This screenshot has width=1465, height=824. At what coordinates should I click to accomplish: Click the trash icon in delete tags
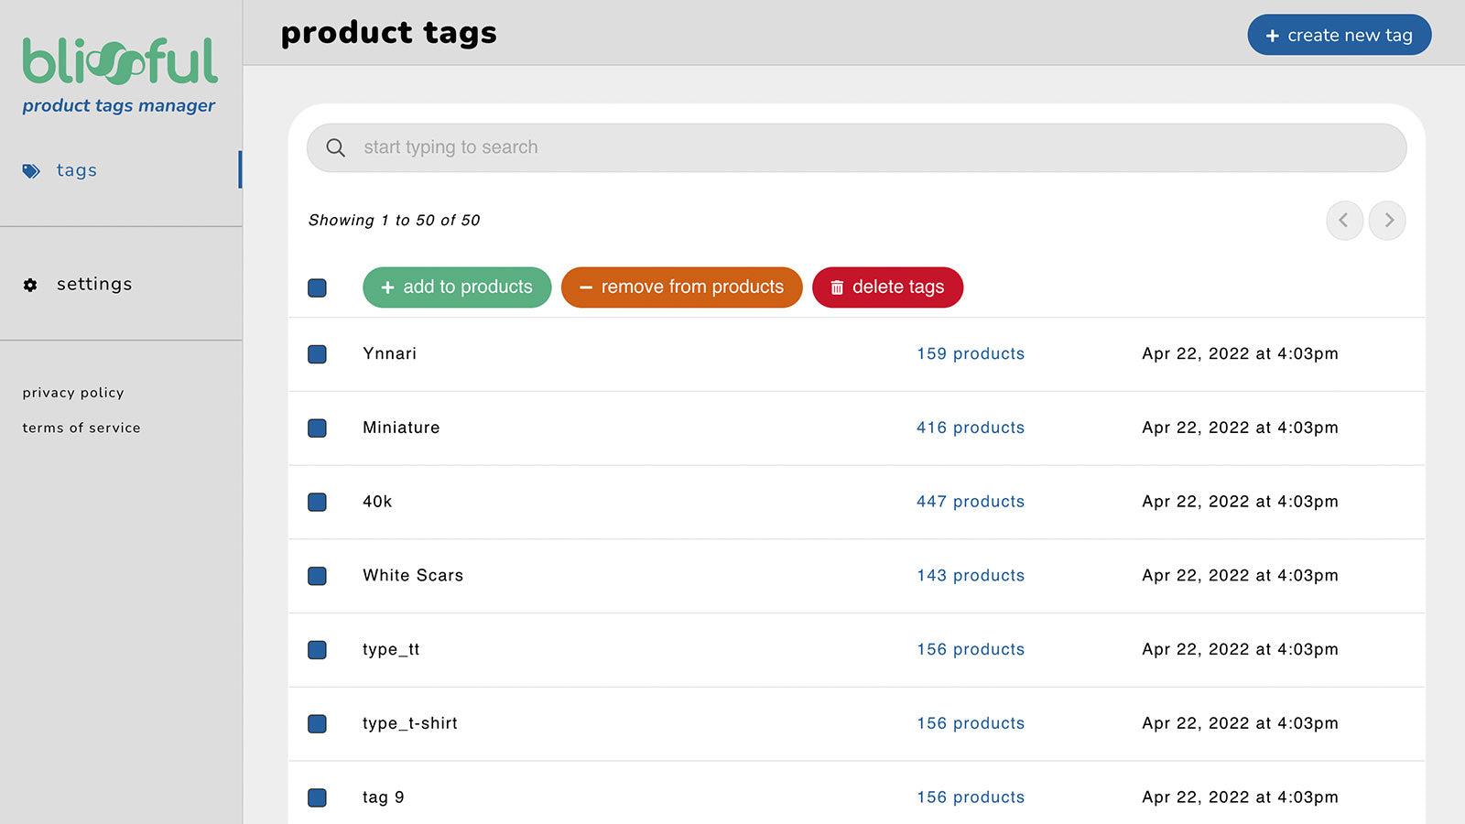pyautogui.click(x=837, y=287)
